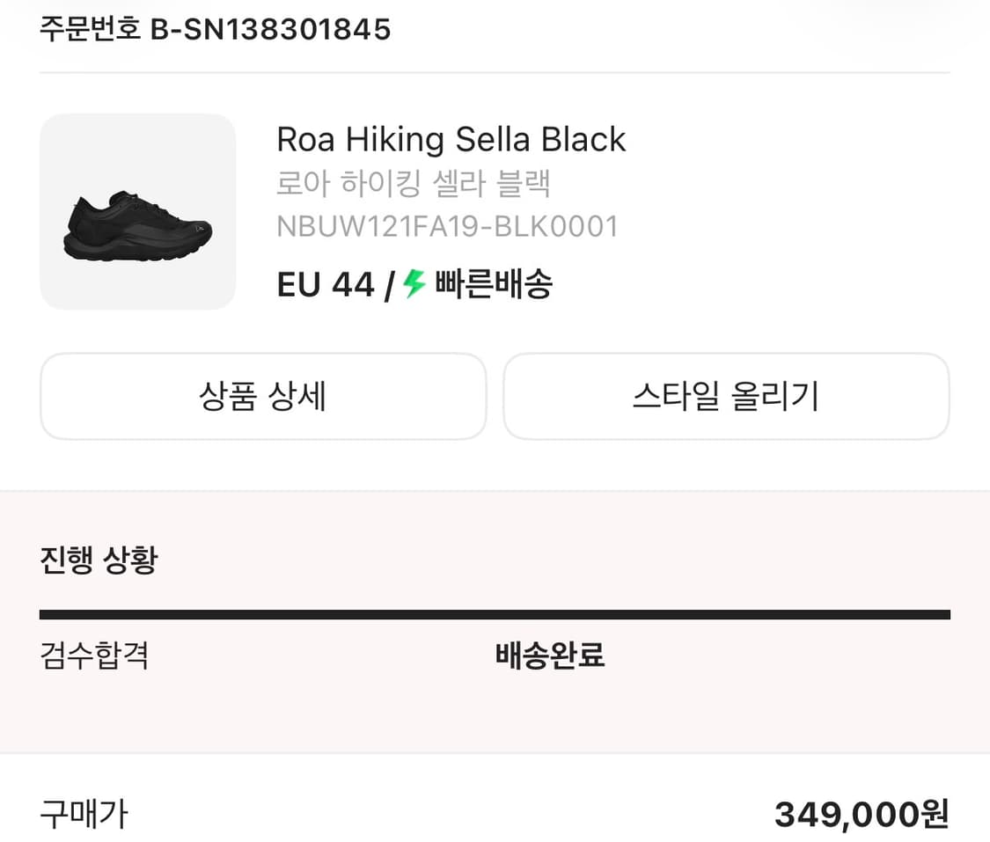Click the lightning fast-delivery icon
990x842 pixels.
click(x=410, y=283)
